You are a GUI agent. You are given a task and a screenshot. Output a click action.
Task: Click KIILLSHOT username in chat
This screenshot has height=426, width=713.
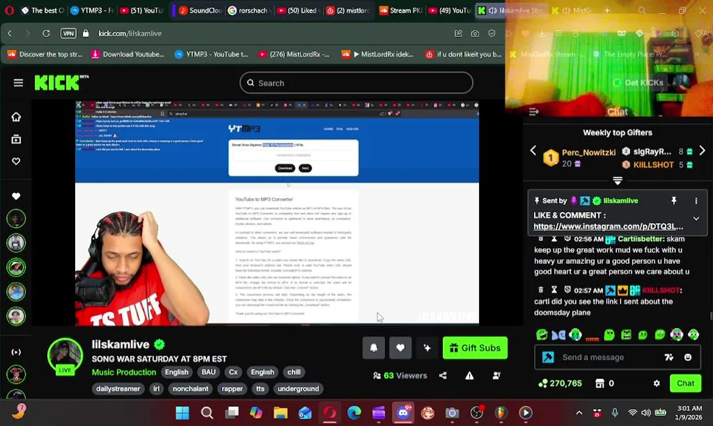661,291
